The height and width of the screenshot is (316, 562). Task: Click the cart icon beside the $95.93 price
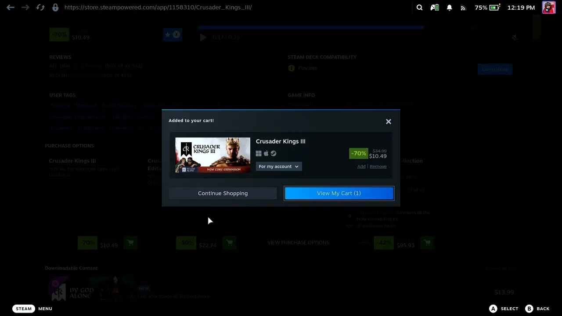[x=427, y=243]
